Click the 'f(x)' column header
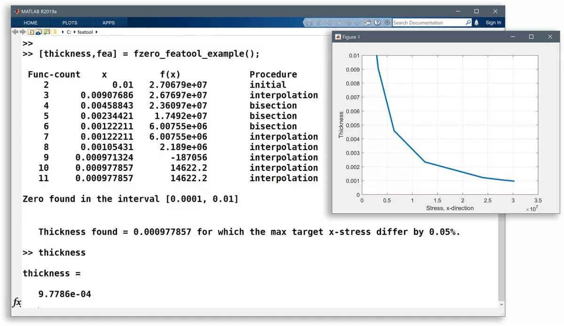The width and height of the screenshot is (564, 326). [170, 74]
